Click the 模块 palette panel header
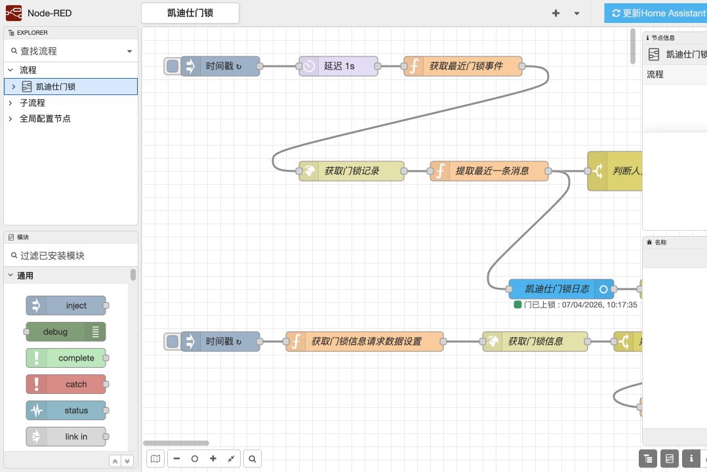The width and height of the screenshot is (707, 472). pyautogui.click(x=71, y=237)
